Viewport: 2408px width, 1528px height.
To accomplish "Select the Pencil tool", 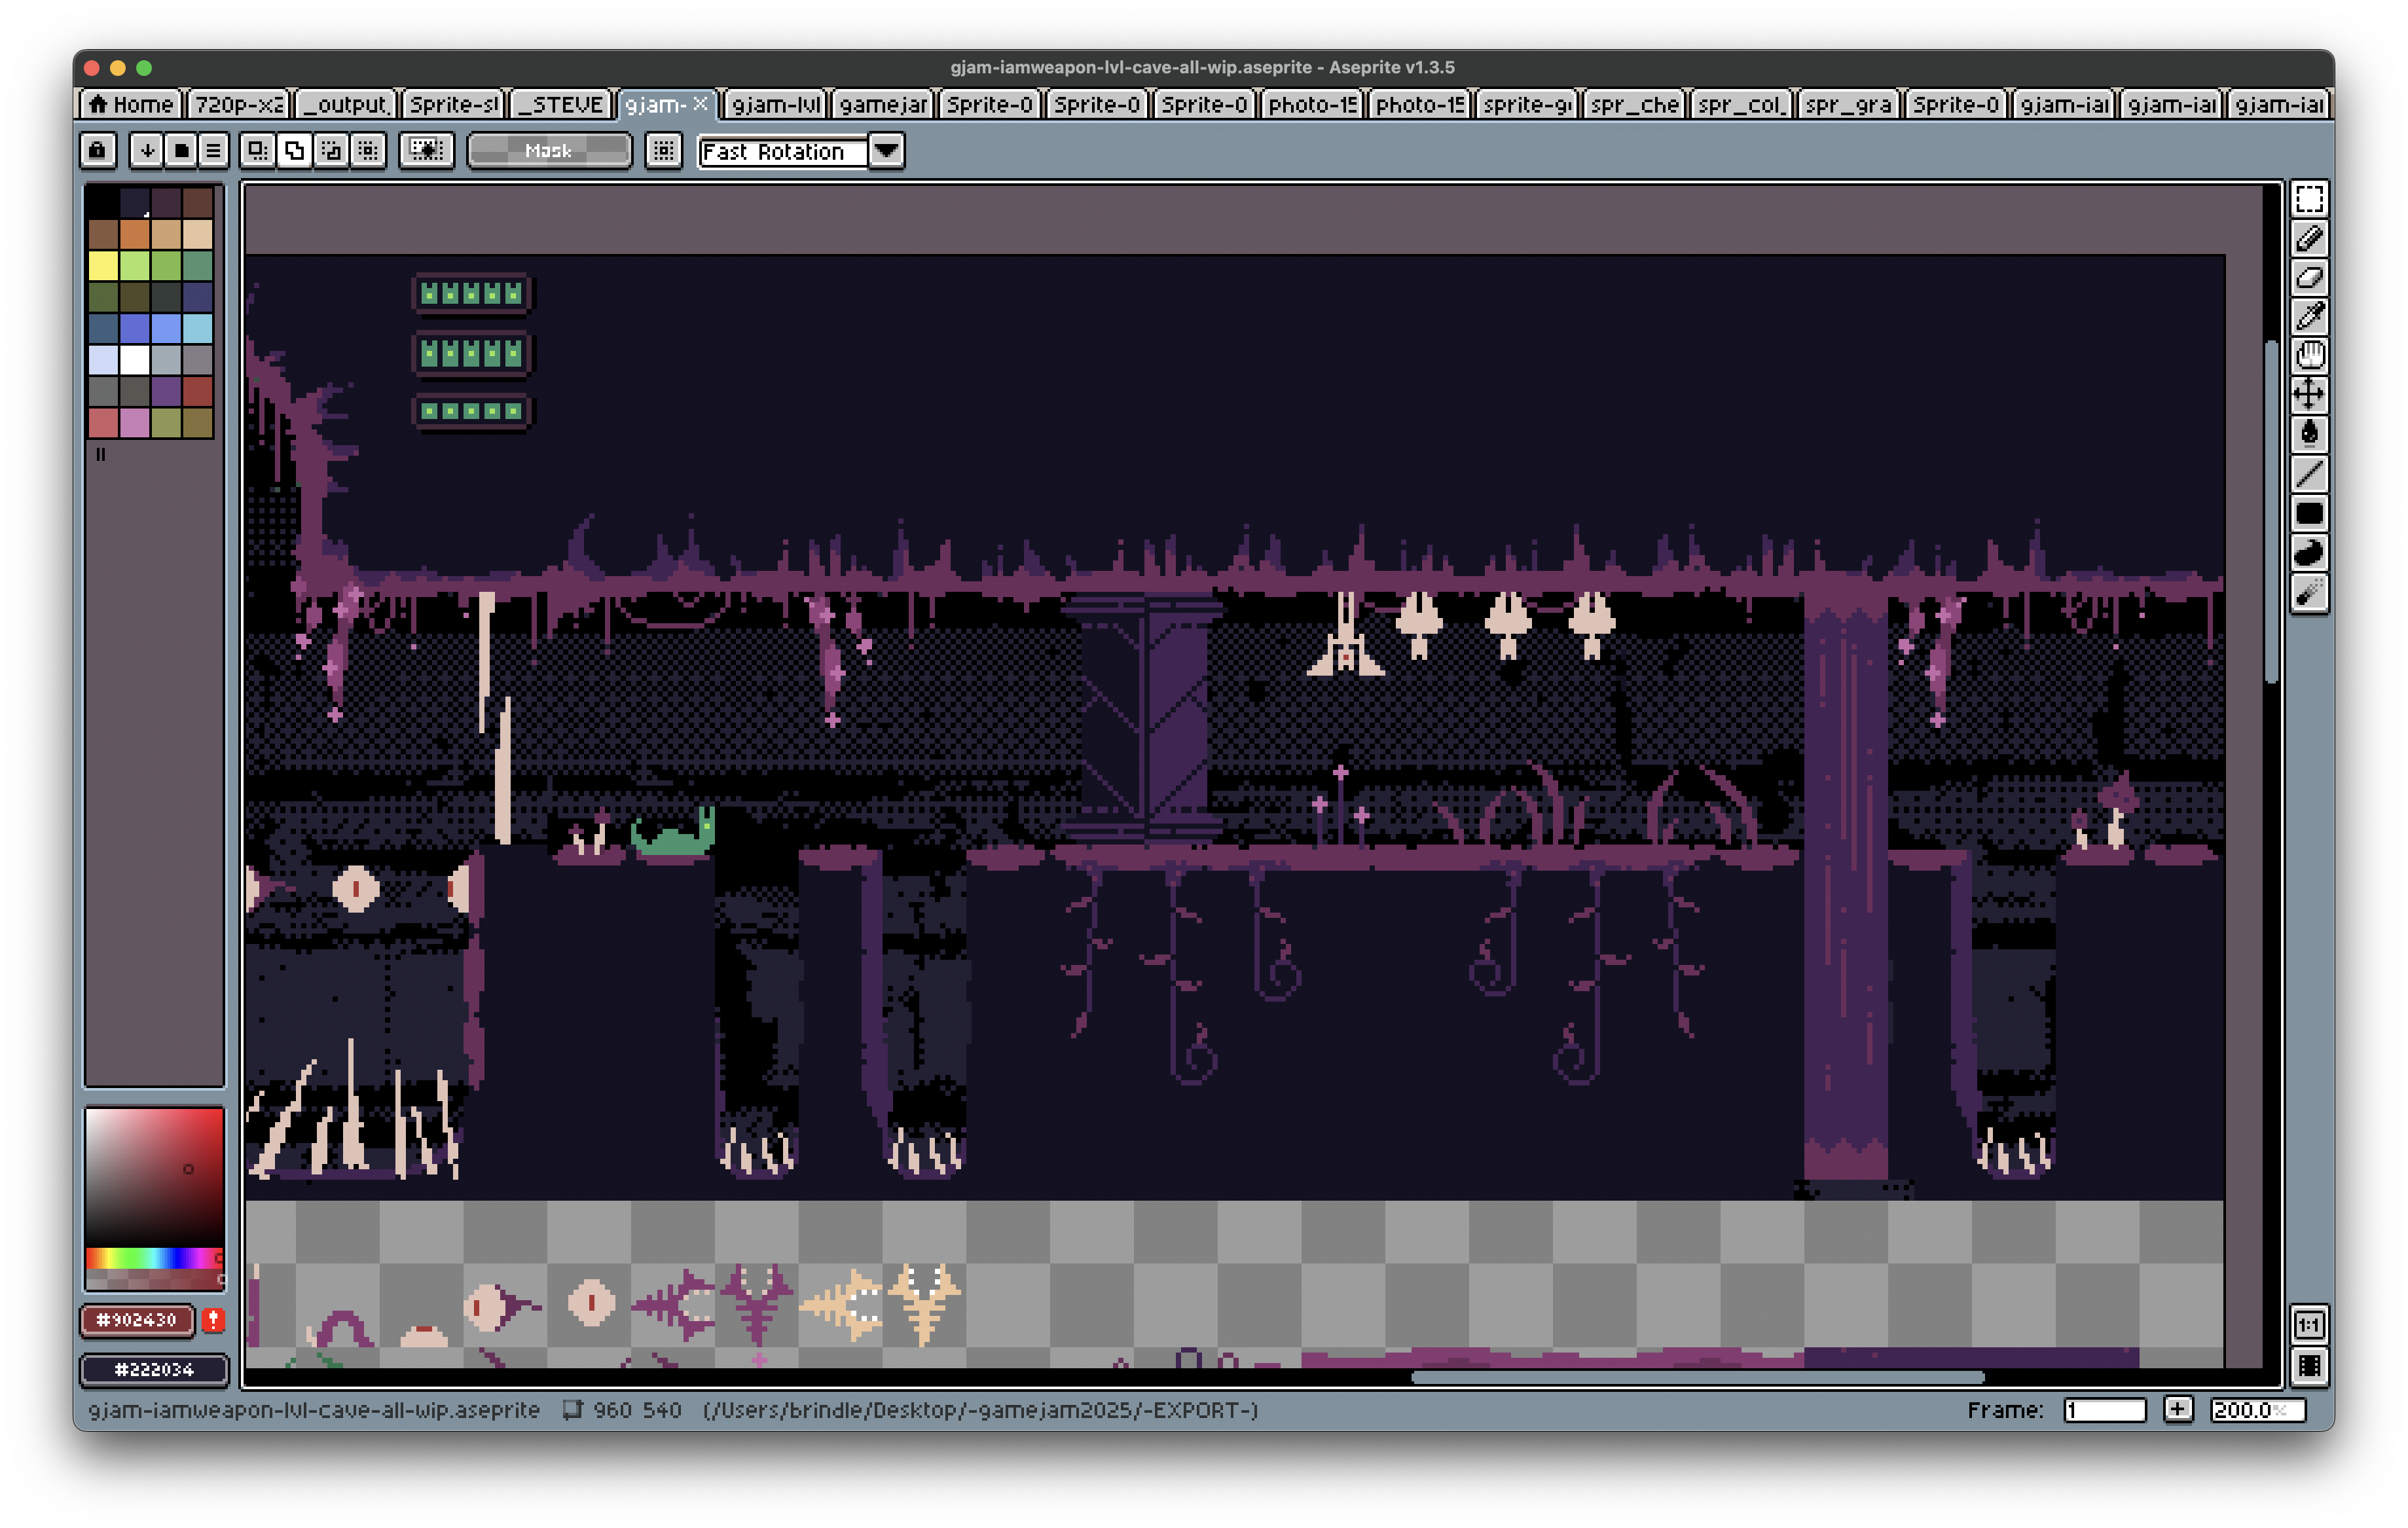I will [2309, 238].
